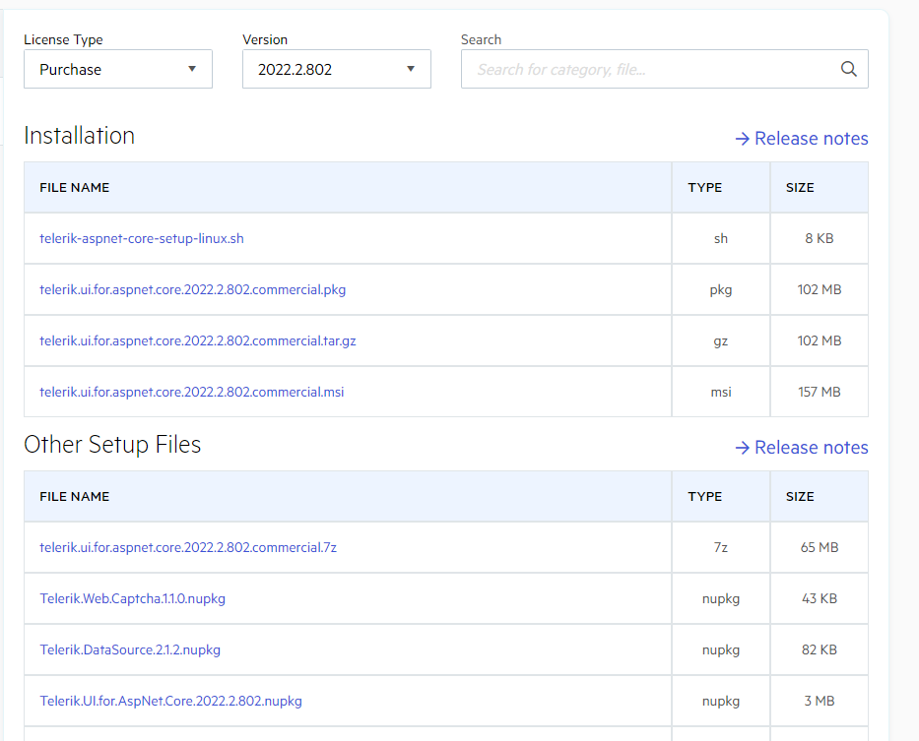
Task: Click the 65 MB size cell
Action: pyautogui.click(x=820, y=547)
